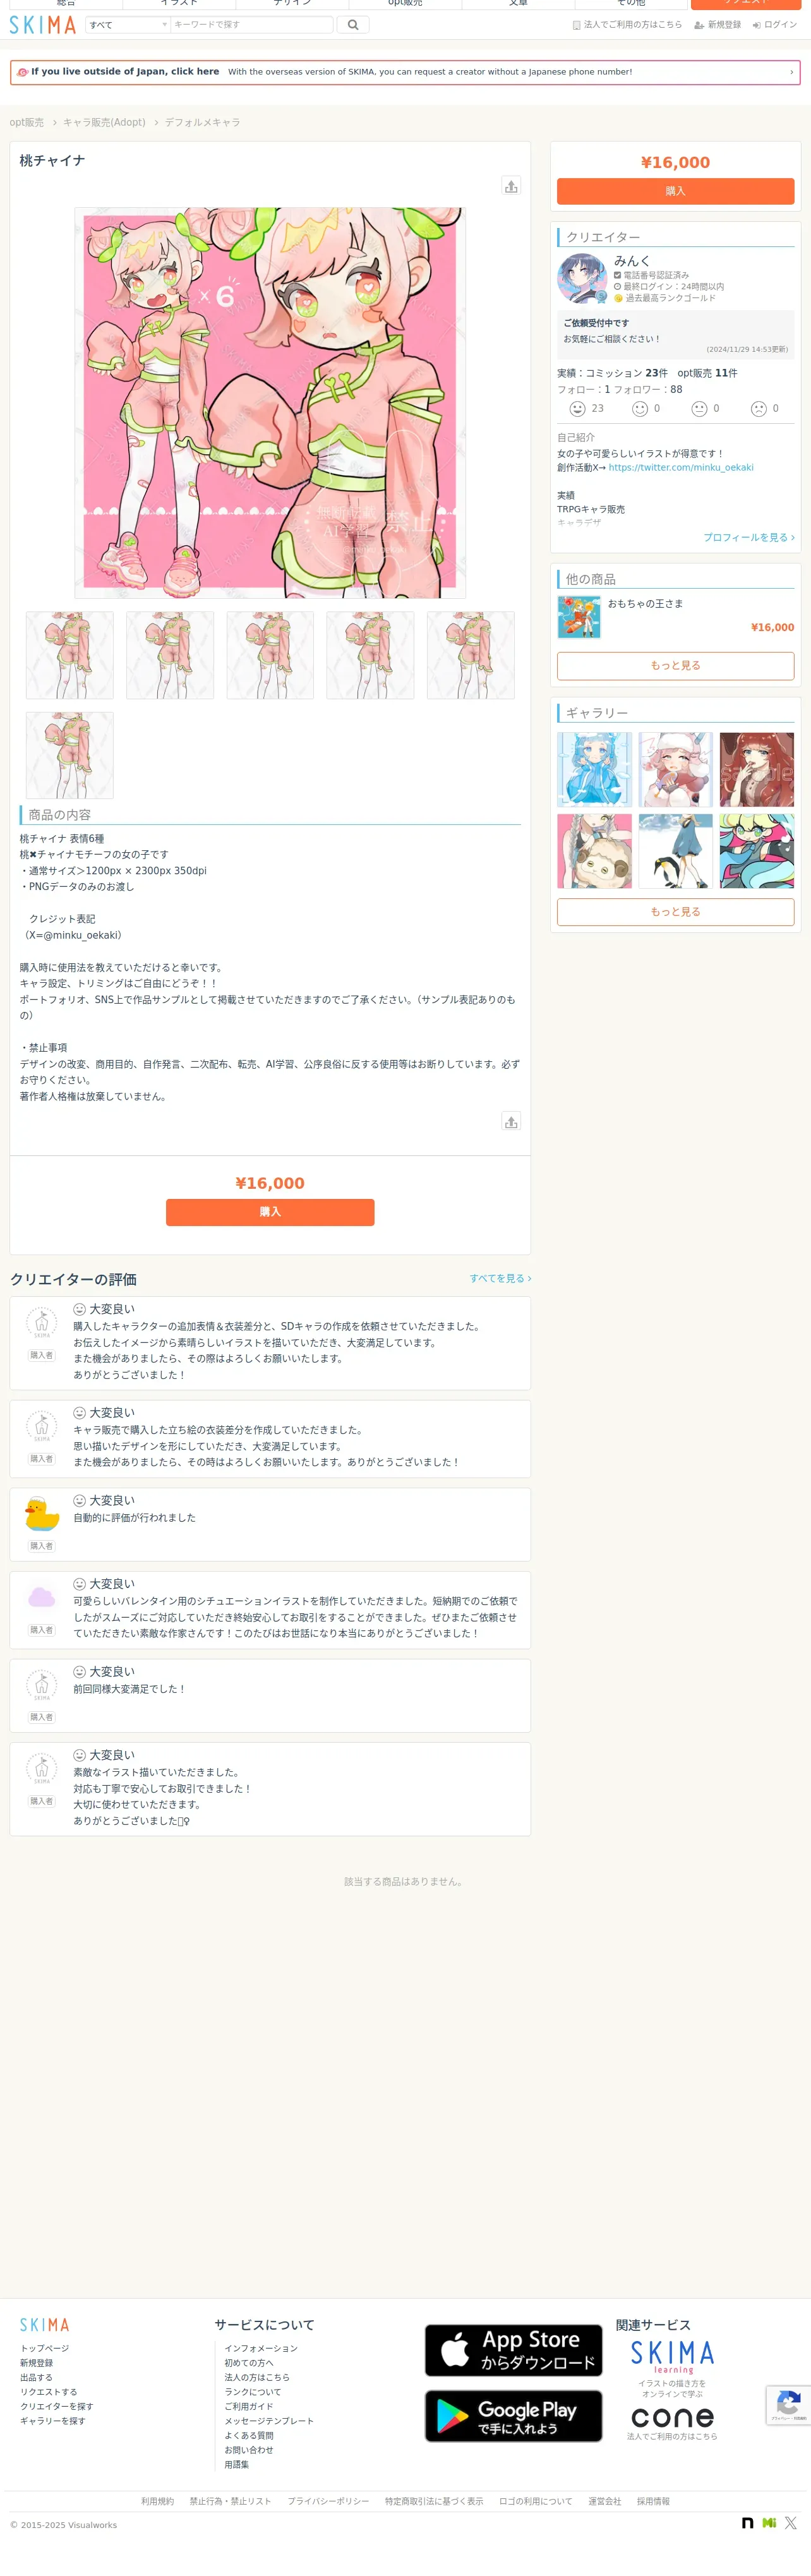Open the 利用規約 footer link
Screen dimensions: 811x2576
point(157,2501)
